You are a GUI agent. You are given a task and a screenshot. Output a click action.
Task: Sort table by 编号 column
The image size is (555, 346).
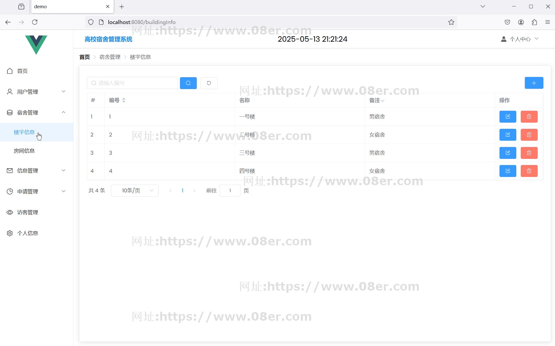pos(124,100)
